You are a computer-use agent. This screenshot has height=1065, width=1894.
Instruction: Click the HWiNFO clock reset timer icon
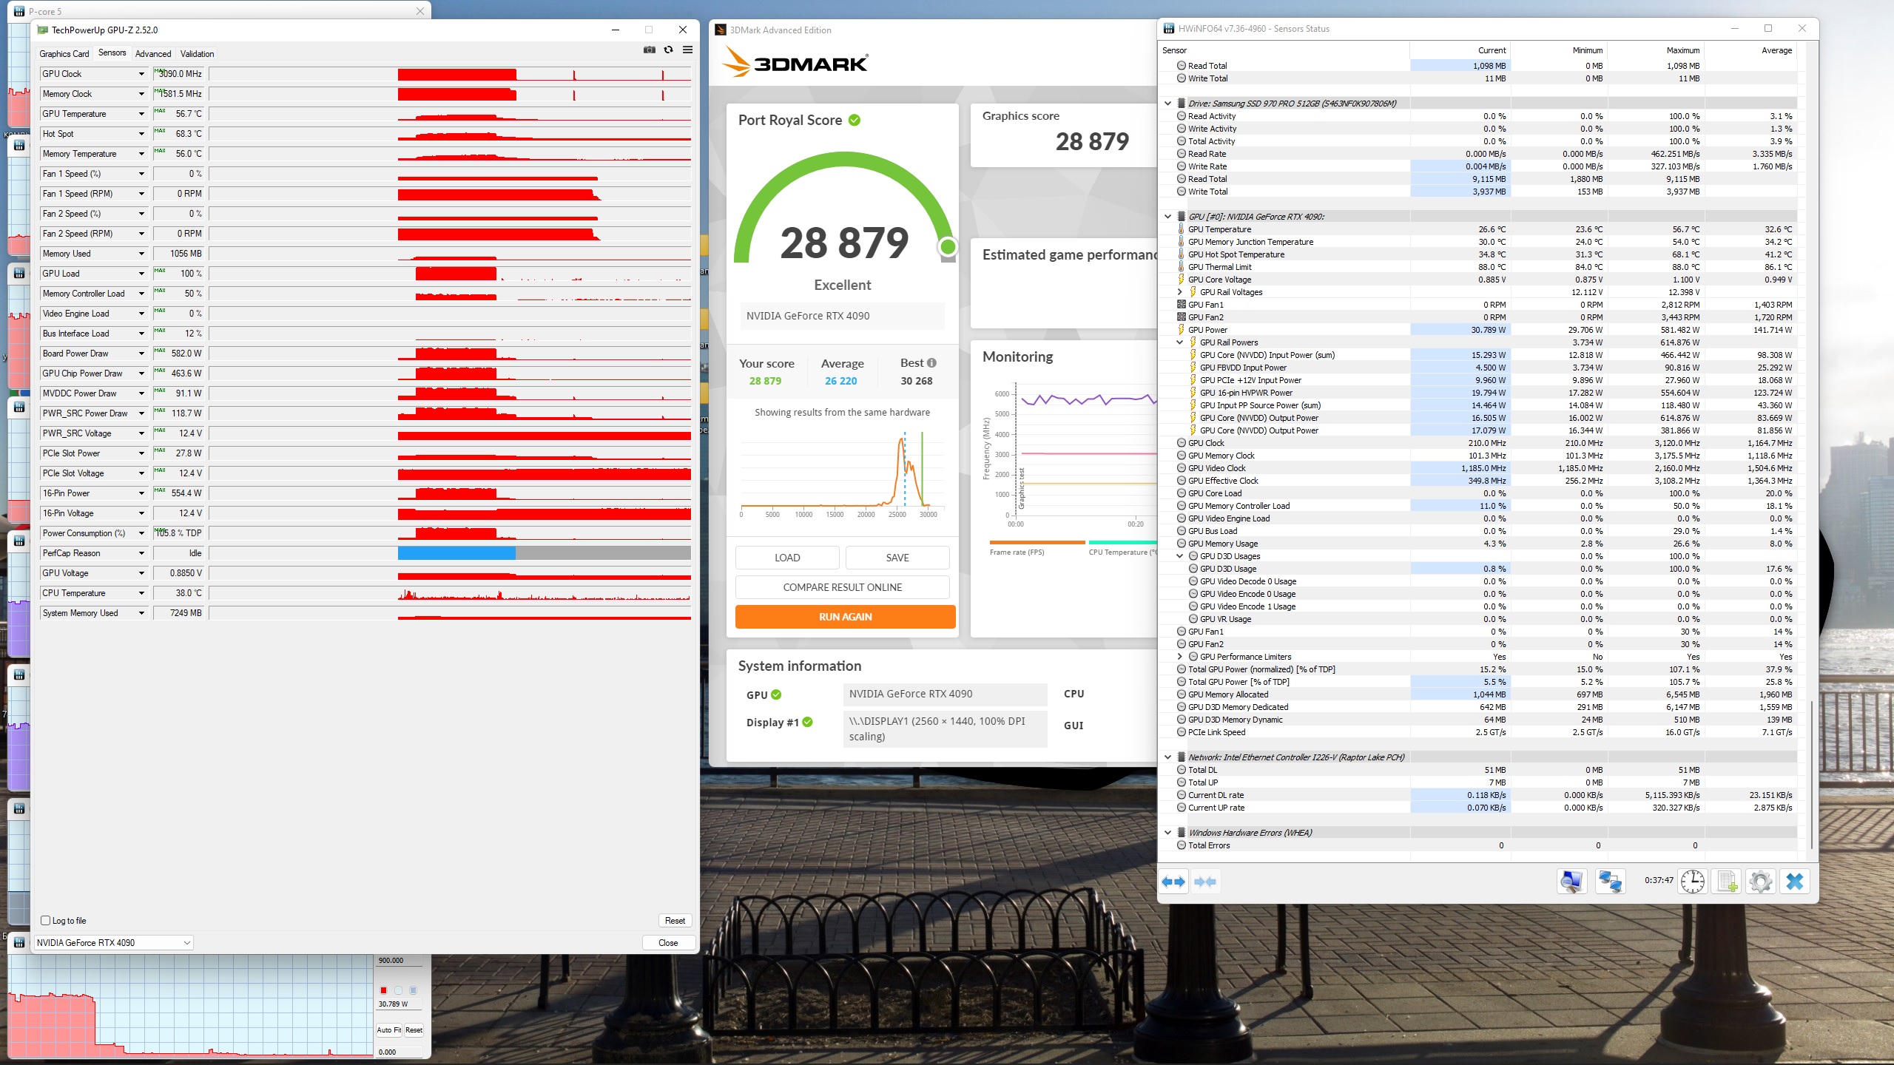(1692, 882)
